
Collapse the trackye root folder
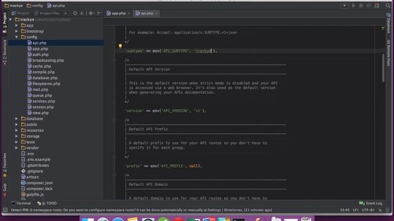(x=10, y=20)
